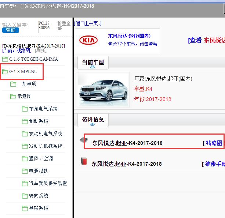225x218 pixels.
Task: Open 转向系统 entry
Action: coord(39,196)
